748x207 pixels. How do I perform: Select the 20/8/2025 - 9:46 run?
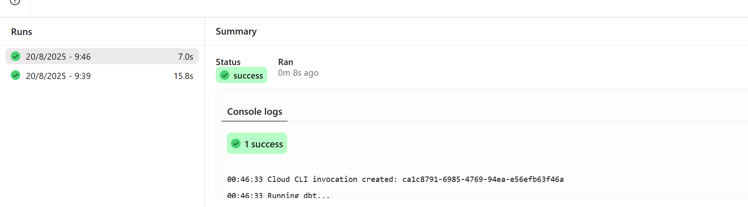pyautogui.click(x=102, y=56)
